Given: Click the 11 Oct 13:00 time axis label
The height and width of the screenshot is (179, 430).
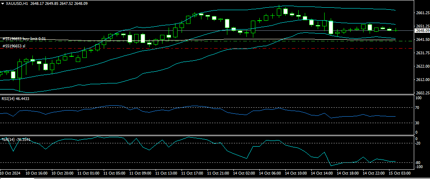Looking at the screenshot, I should (167, 173).
